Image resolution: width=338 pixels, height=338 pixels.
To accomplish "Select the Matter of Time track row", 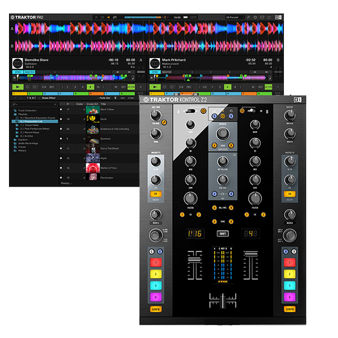I will 99,168.
